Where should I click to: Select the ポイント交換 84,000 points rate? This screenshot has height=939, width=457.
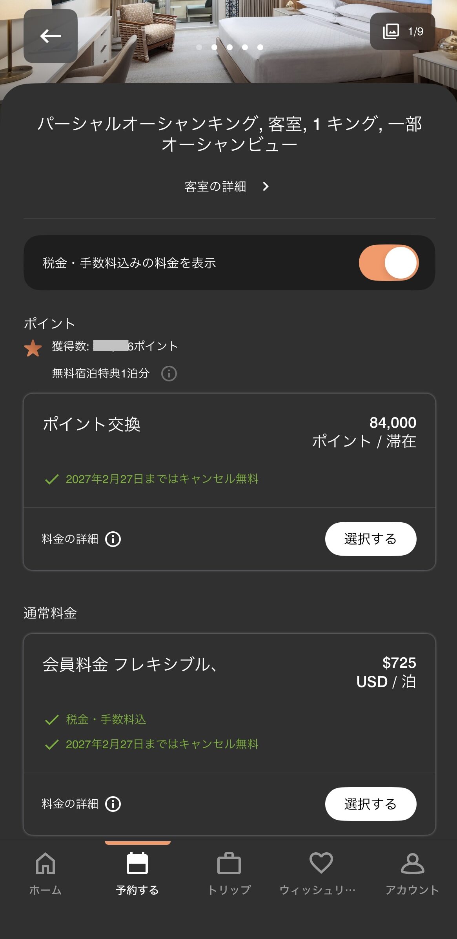tap(370, 539)
